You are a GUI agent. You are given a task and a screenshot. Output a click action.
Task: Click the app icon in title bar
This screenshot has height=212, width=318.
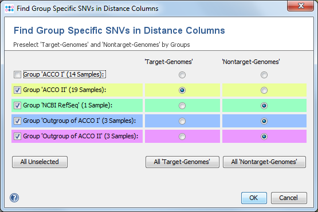pos(9,9)
